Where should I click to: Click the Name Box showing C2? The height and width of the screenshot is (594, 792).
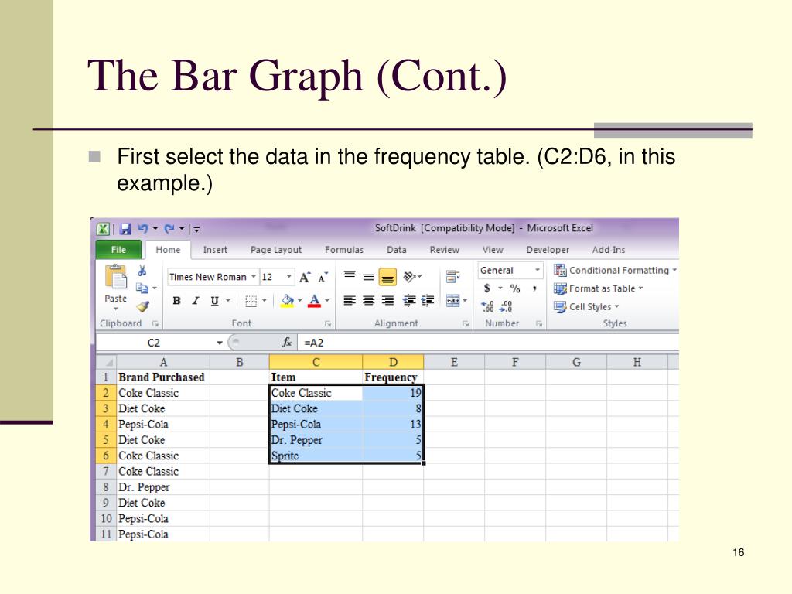pyautogui.click(x=154, y=343)
